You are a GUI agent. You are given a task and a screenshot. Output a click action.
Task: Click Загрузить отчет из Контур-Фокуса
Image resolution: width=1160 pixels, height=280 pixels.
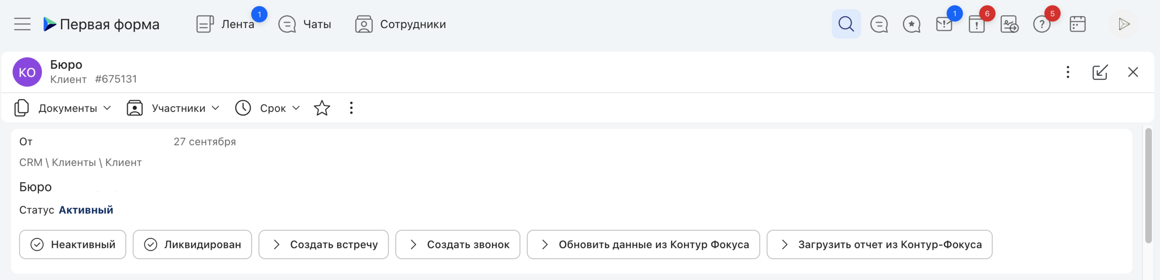point(880,244)
